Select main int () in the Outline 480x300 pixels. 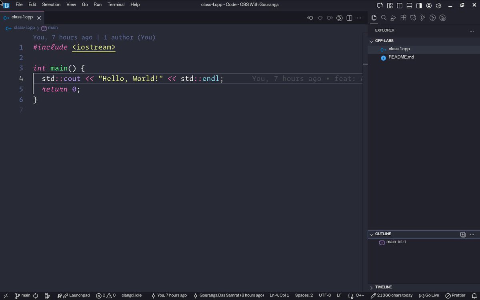coord(424,242)
